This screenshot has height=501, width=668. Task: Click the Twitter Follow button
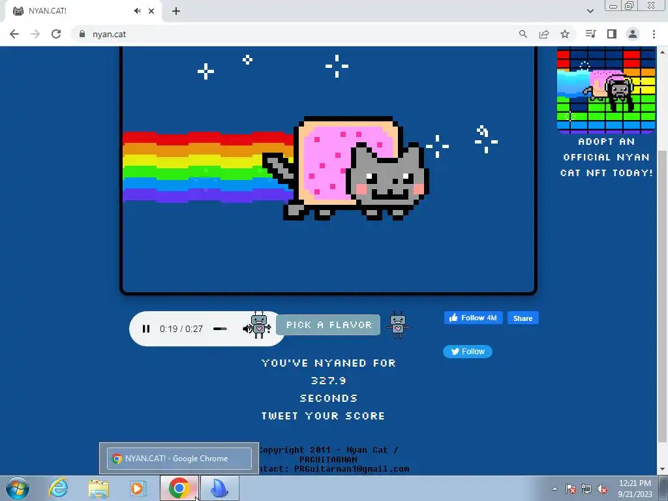coord(467,352)
